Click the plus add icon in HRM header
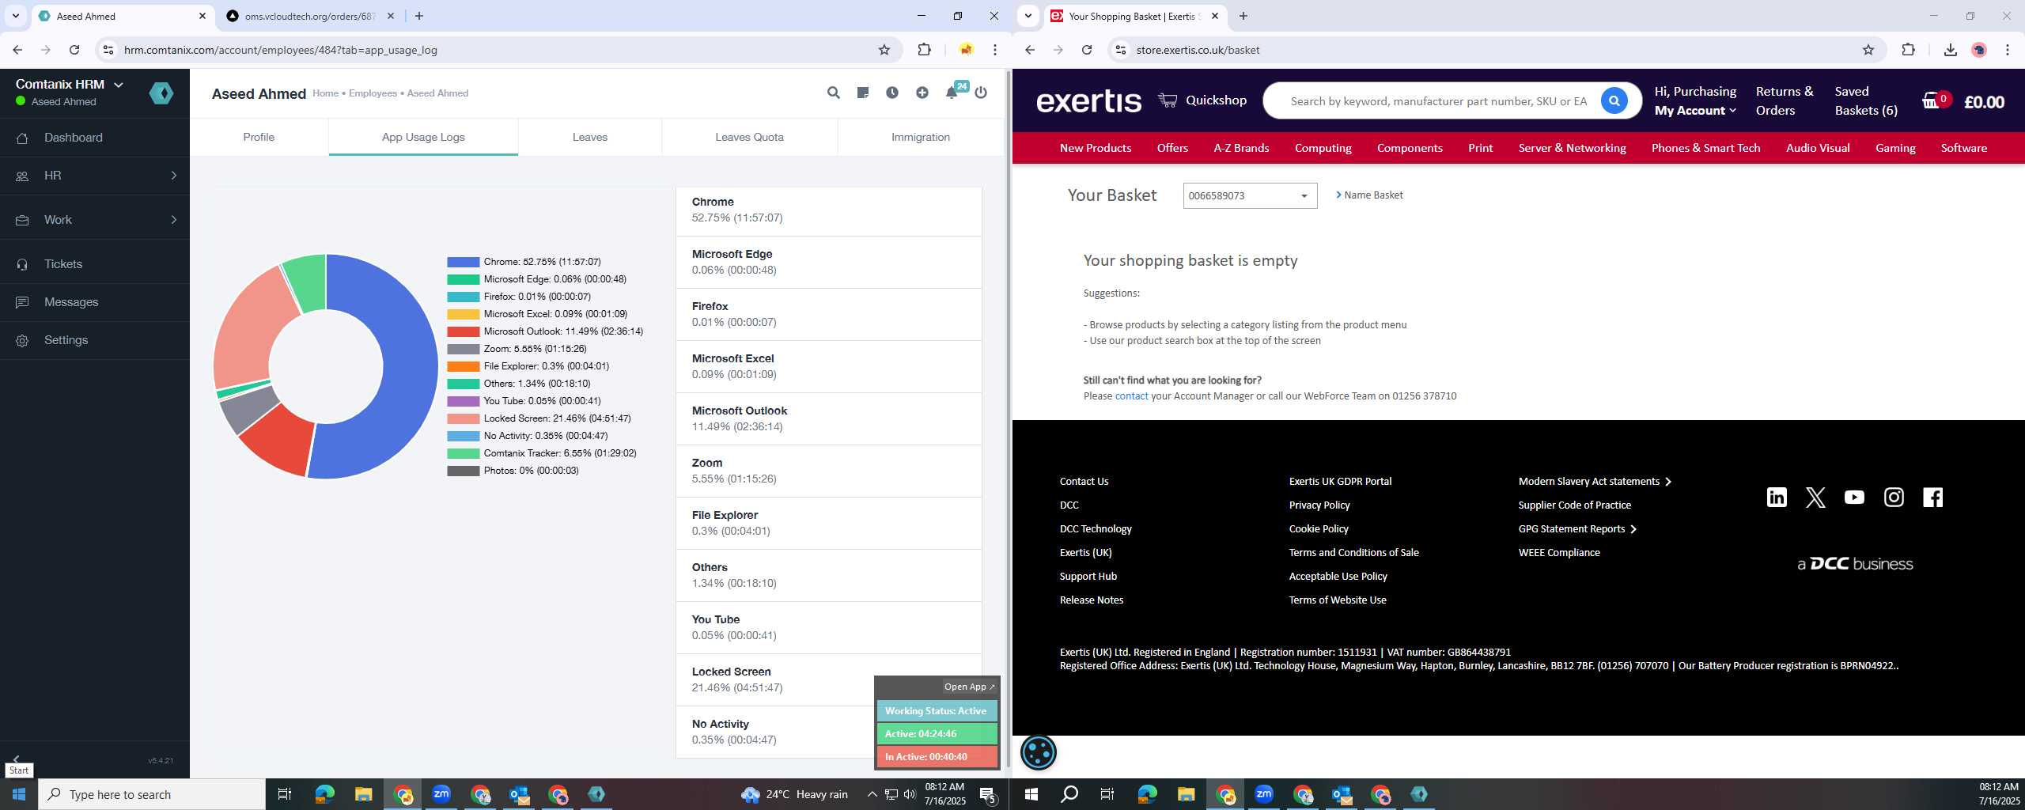The height and width of the screenshot is (810, 2025). pos(922,93)
